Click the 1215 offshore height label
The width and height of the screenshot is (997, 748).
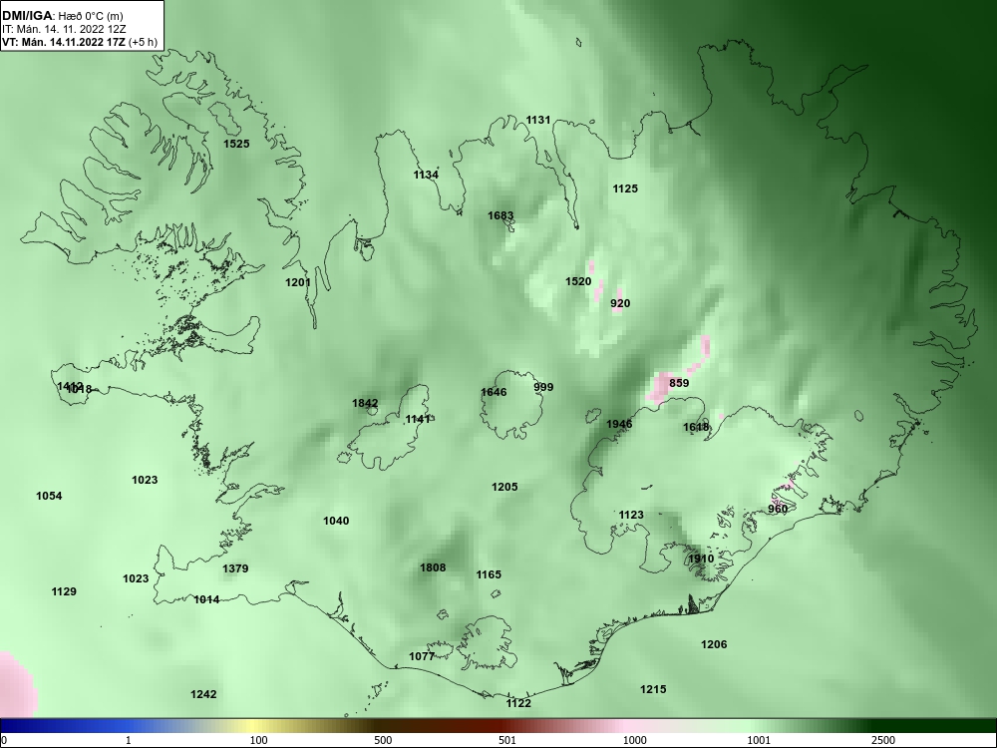pos(653,689)
